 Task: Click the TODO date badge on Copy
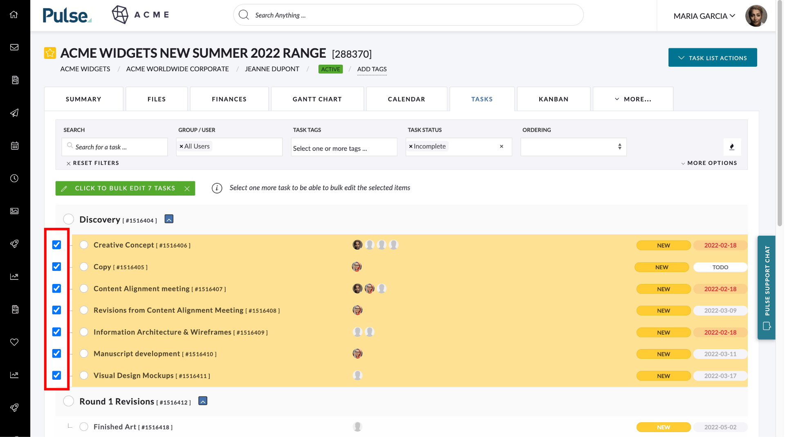(x=720, y=267)
